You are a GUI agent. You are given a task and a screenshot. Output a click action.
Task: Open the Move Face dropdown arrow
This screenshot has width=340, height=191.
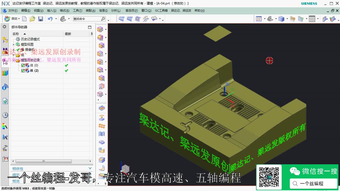106,29
